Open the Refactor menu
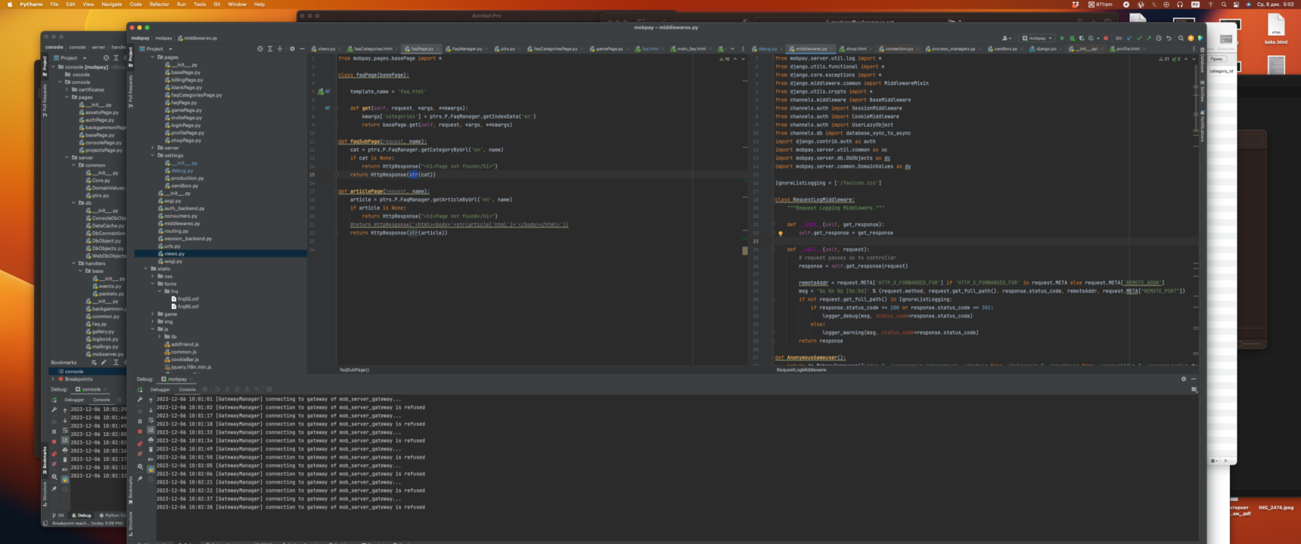The height and width of the screenshot is (544, 1301). pos(159,5)
